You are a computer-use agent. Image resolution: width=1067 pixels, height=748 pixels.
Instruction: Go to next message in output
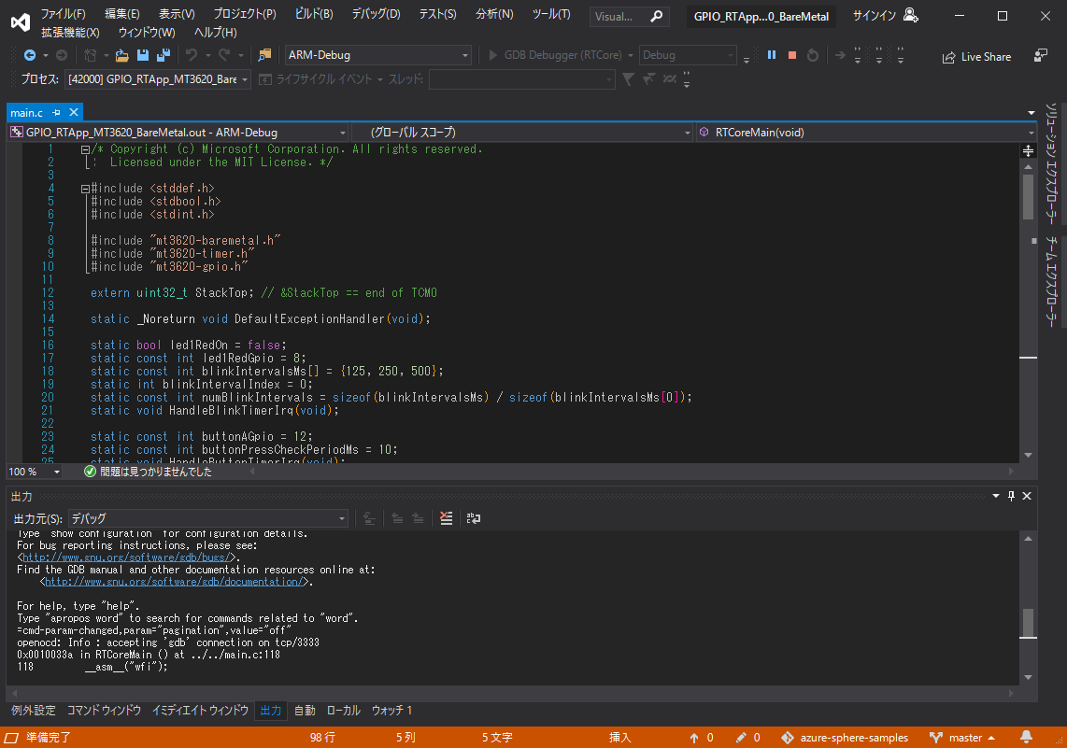point(418,518)
